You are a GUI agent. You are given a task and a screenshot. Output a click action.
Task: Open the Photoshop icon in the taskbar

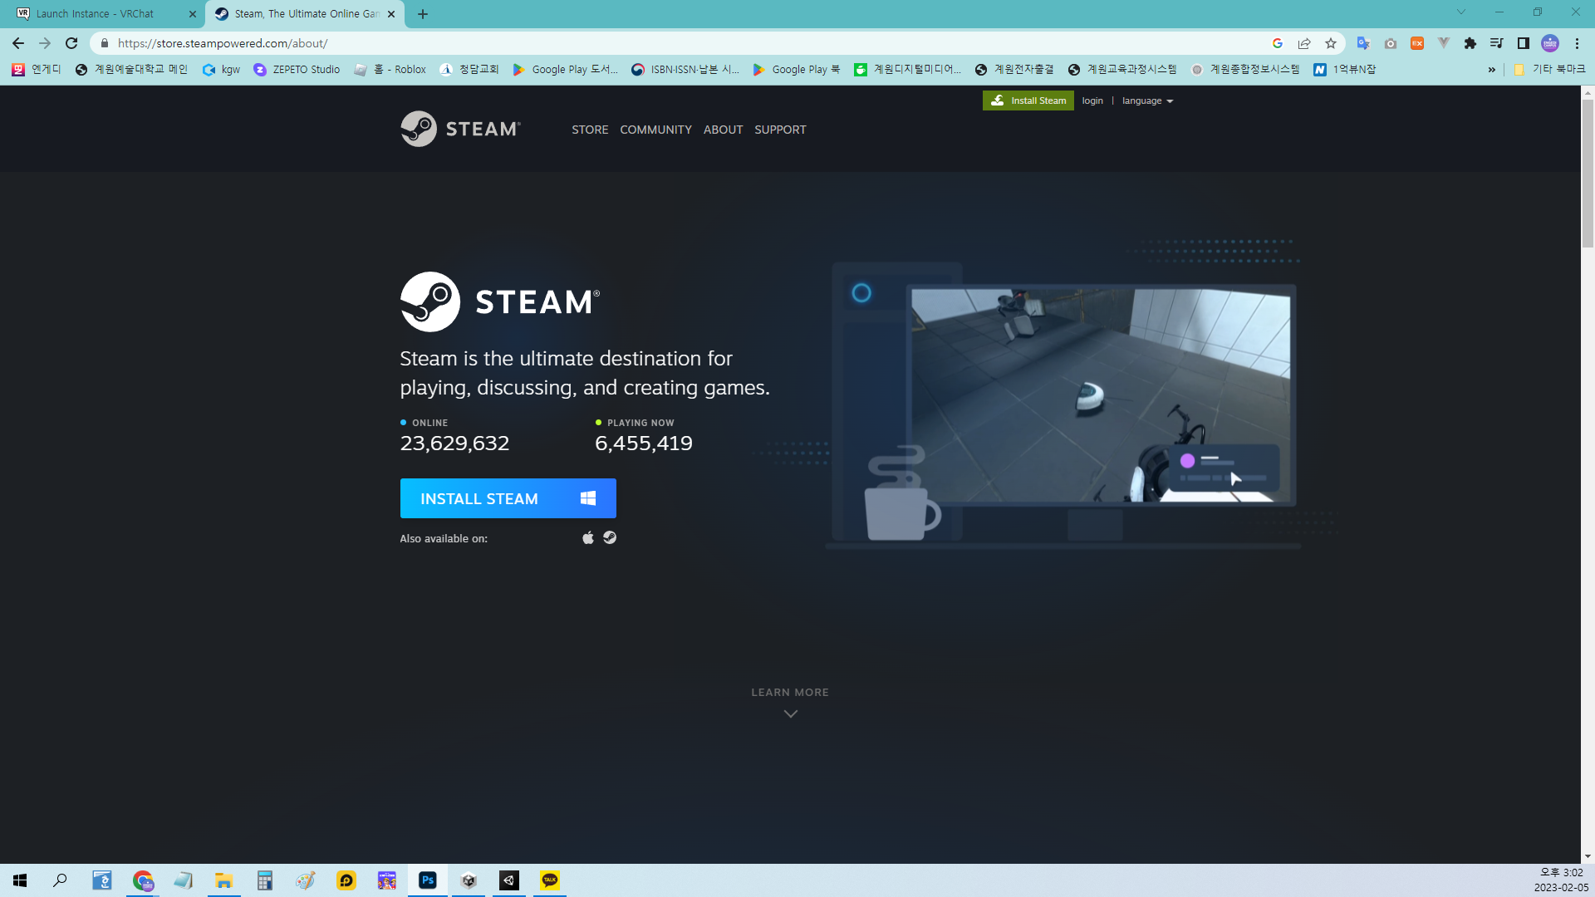coord(428,880)
